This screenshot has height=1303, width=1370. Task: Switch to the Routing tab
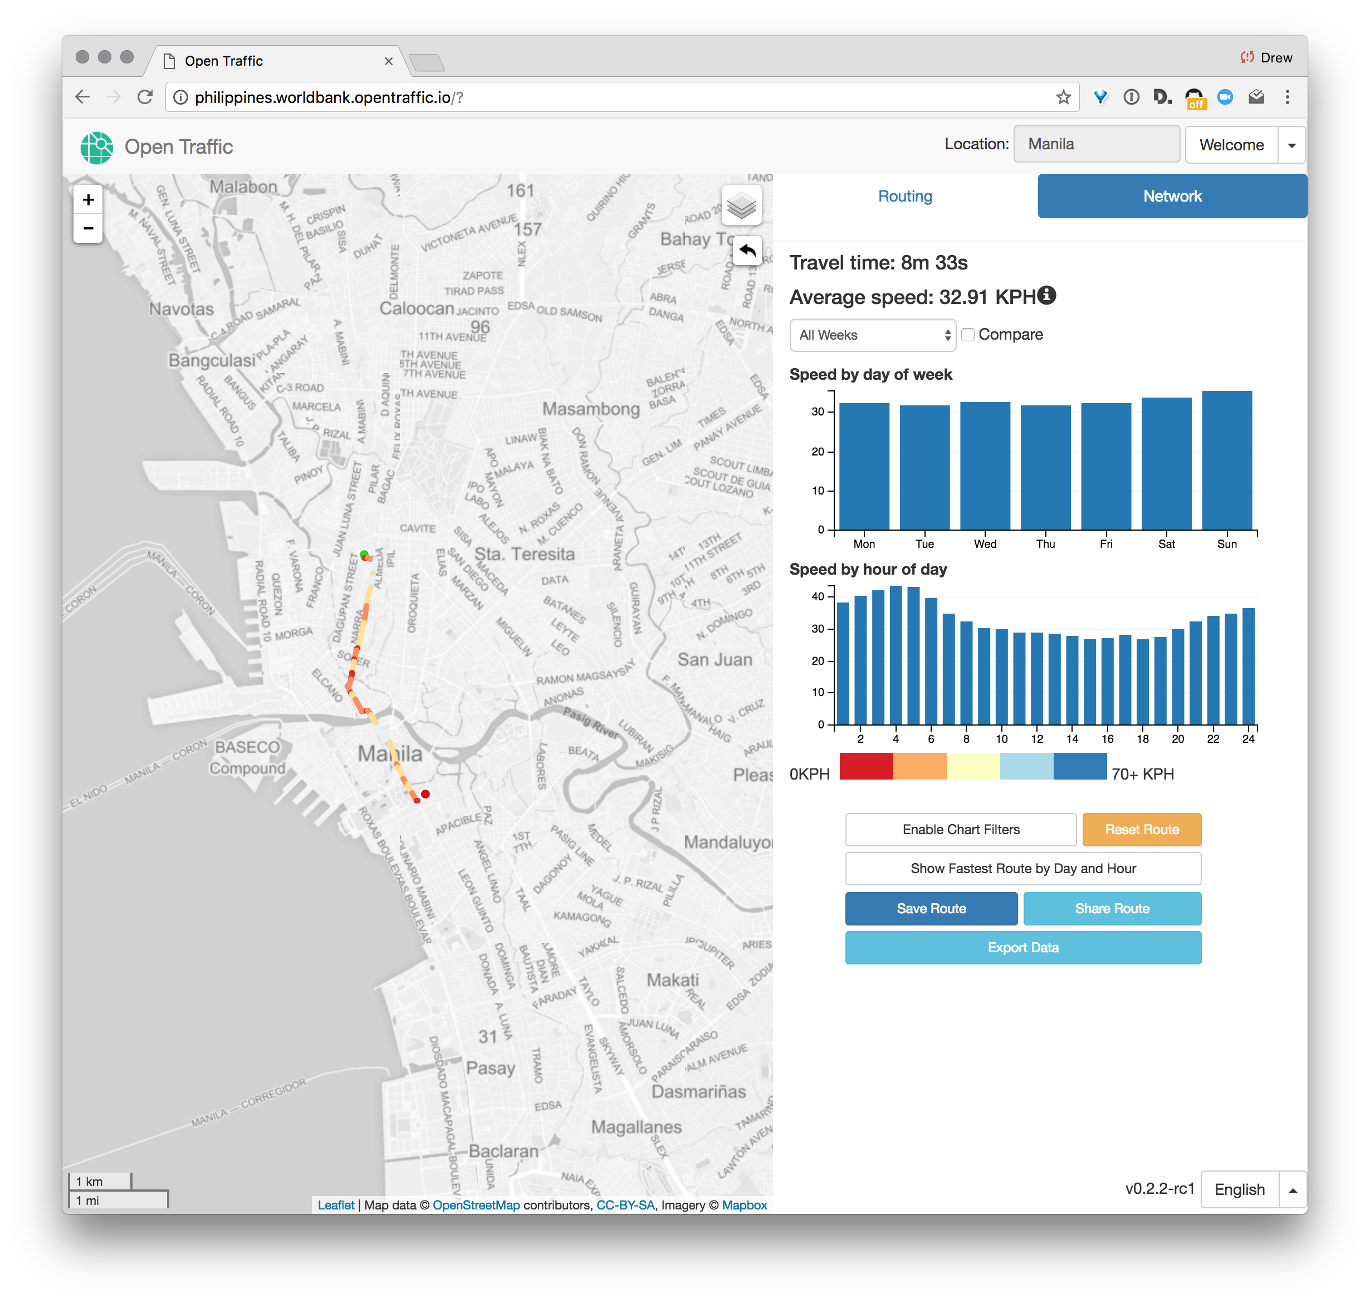coord(905,196)
